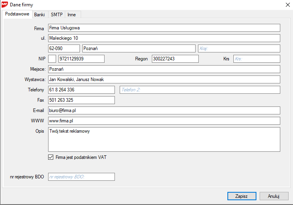Click the Anuluj button

(x=274, y=196)
